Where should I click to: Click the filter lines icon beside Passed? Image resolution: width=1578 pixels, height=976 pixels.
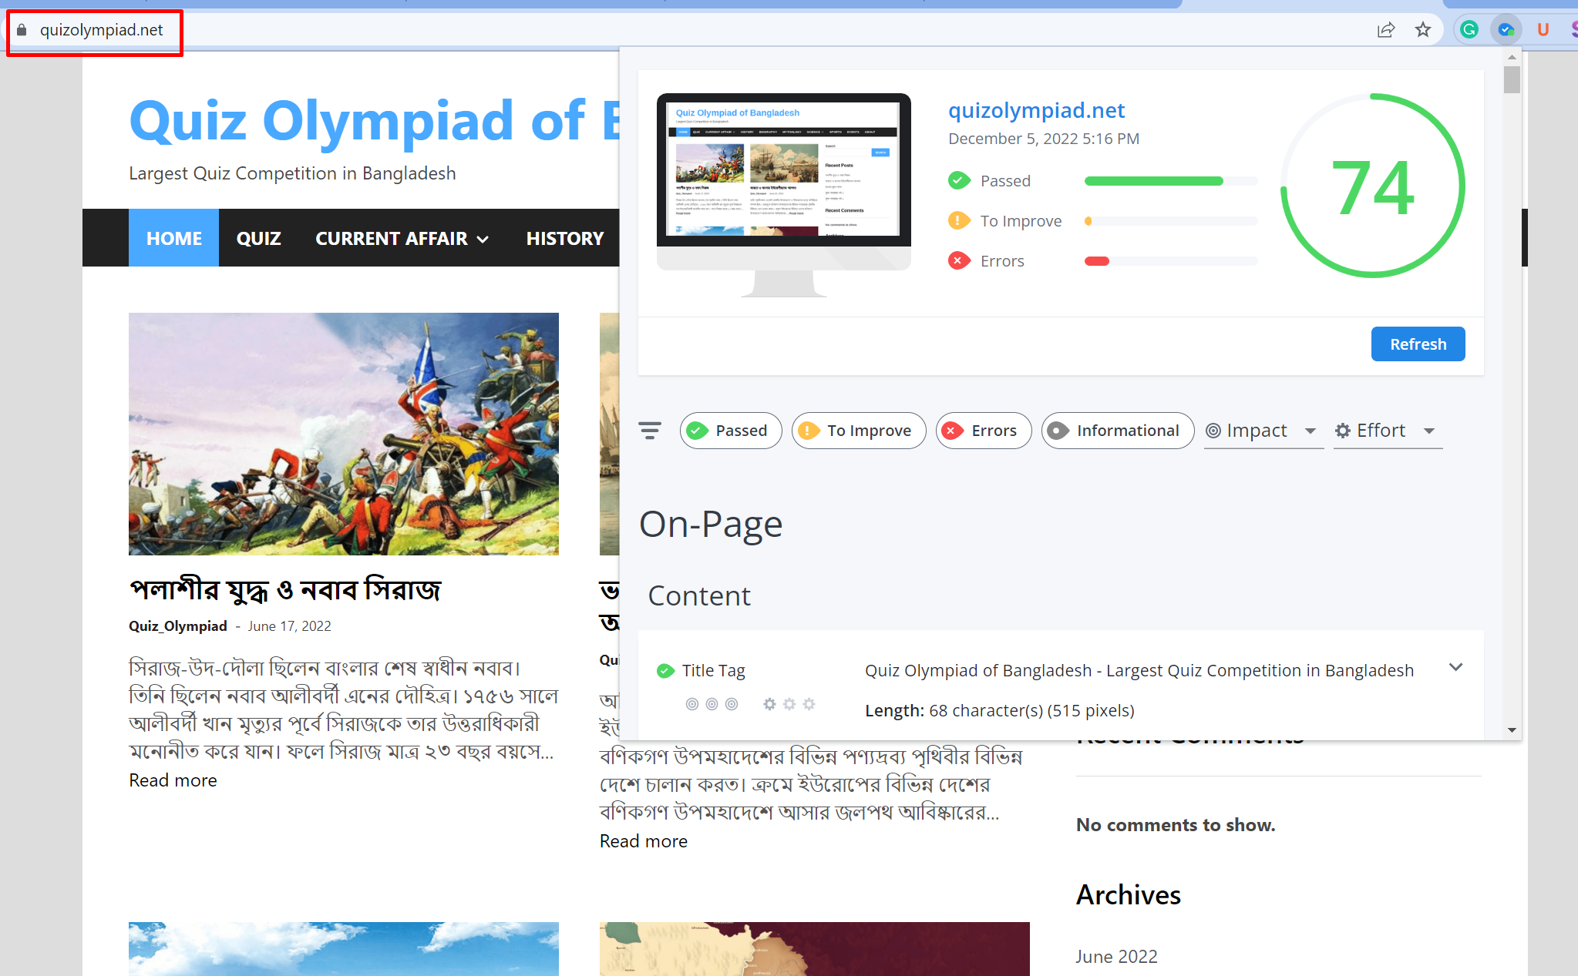pos(650,431)
